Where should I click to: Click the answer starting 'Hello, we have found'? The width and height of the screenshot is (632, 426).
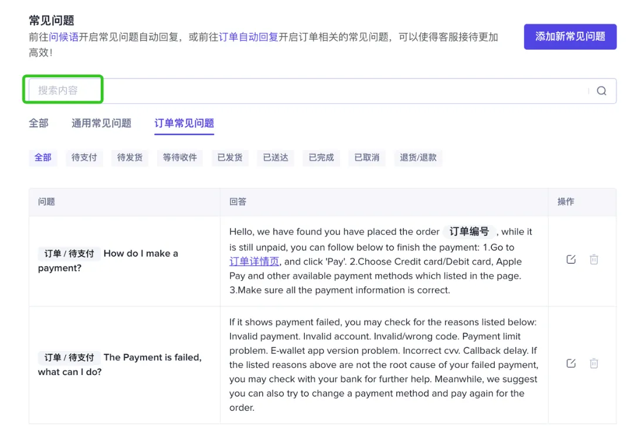pyautogui.click(x=381, y=261)
